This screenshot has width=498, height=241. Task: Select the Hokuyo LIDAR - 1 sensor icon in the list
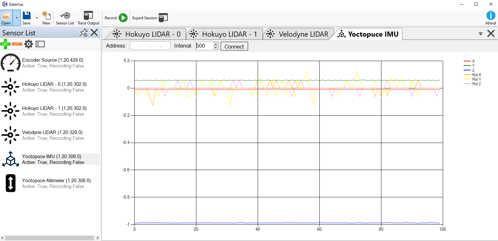click(10, 111)
